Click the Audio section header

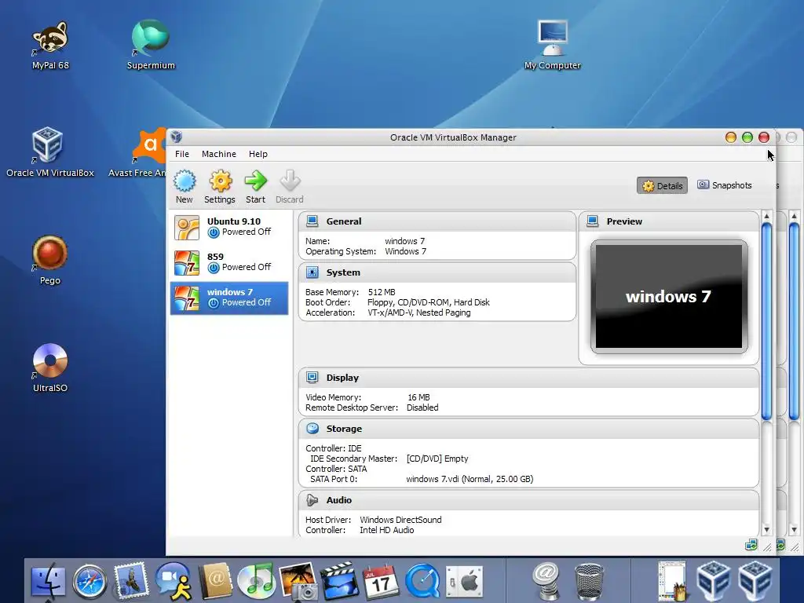click(528, 500)
